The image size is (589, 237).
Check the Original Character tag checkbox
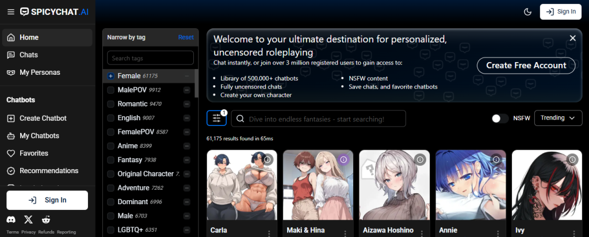(110, 174)
